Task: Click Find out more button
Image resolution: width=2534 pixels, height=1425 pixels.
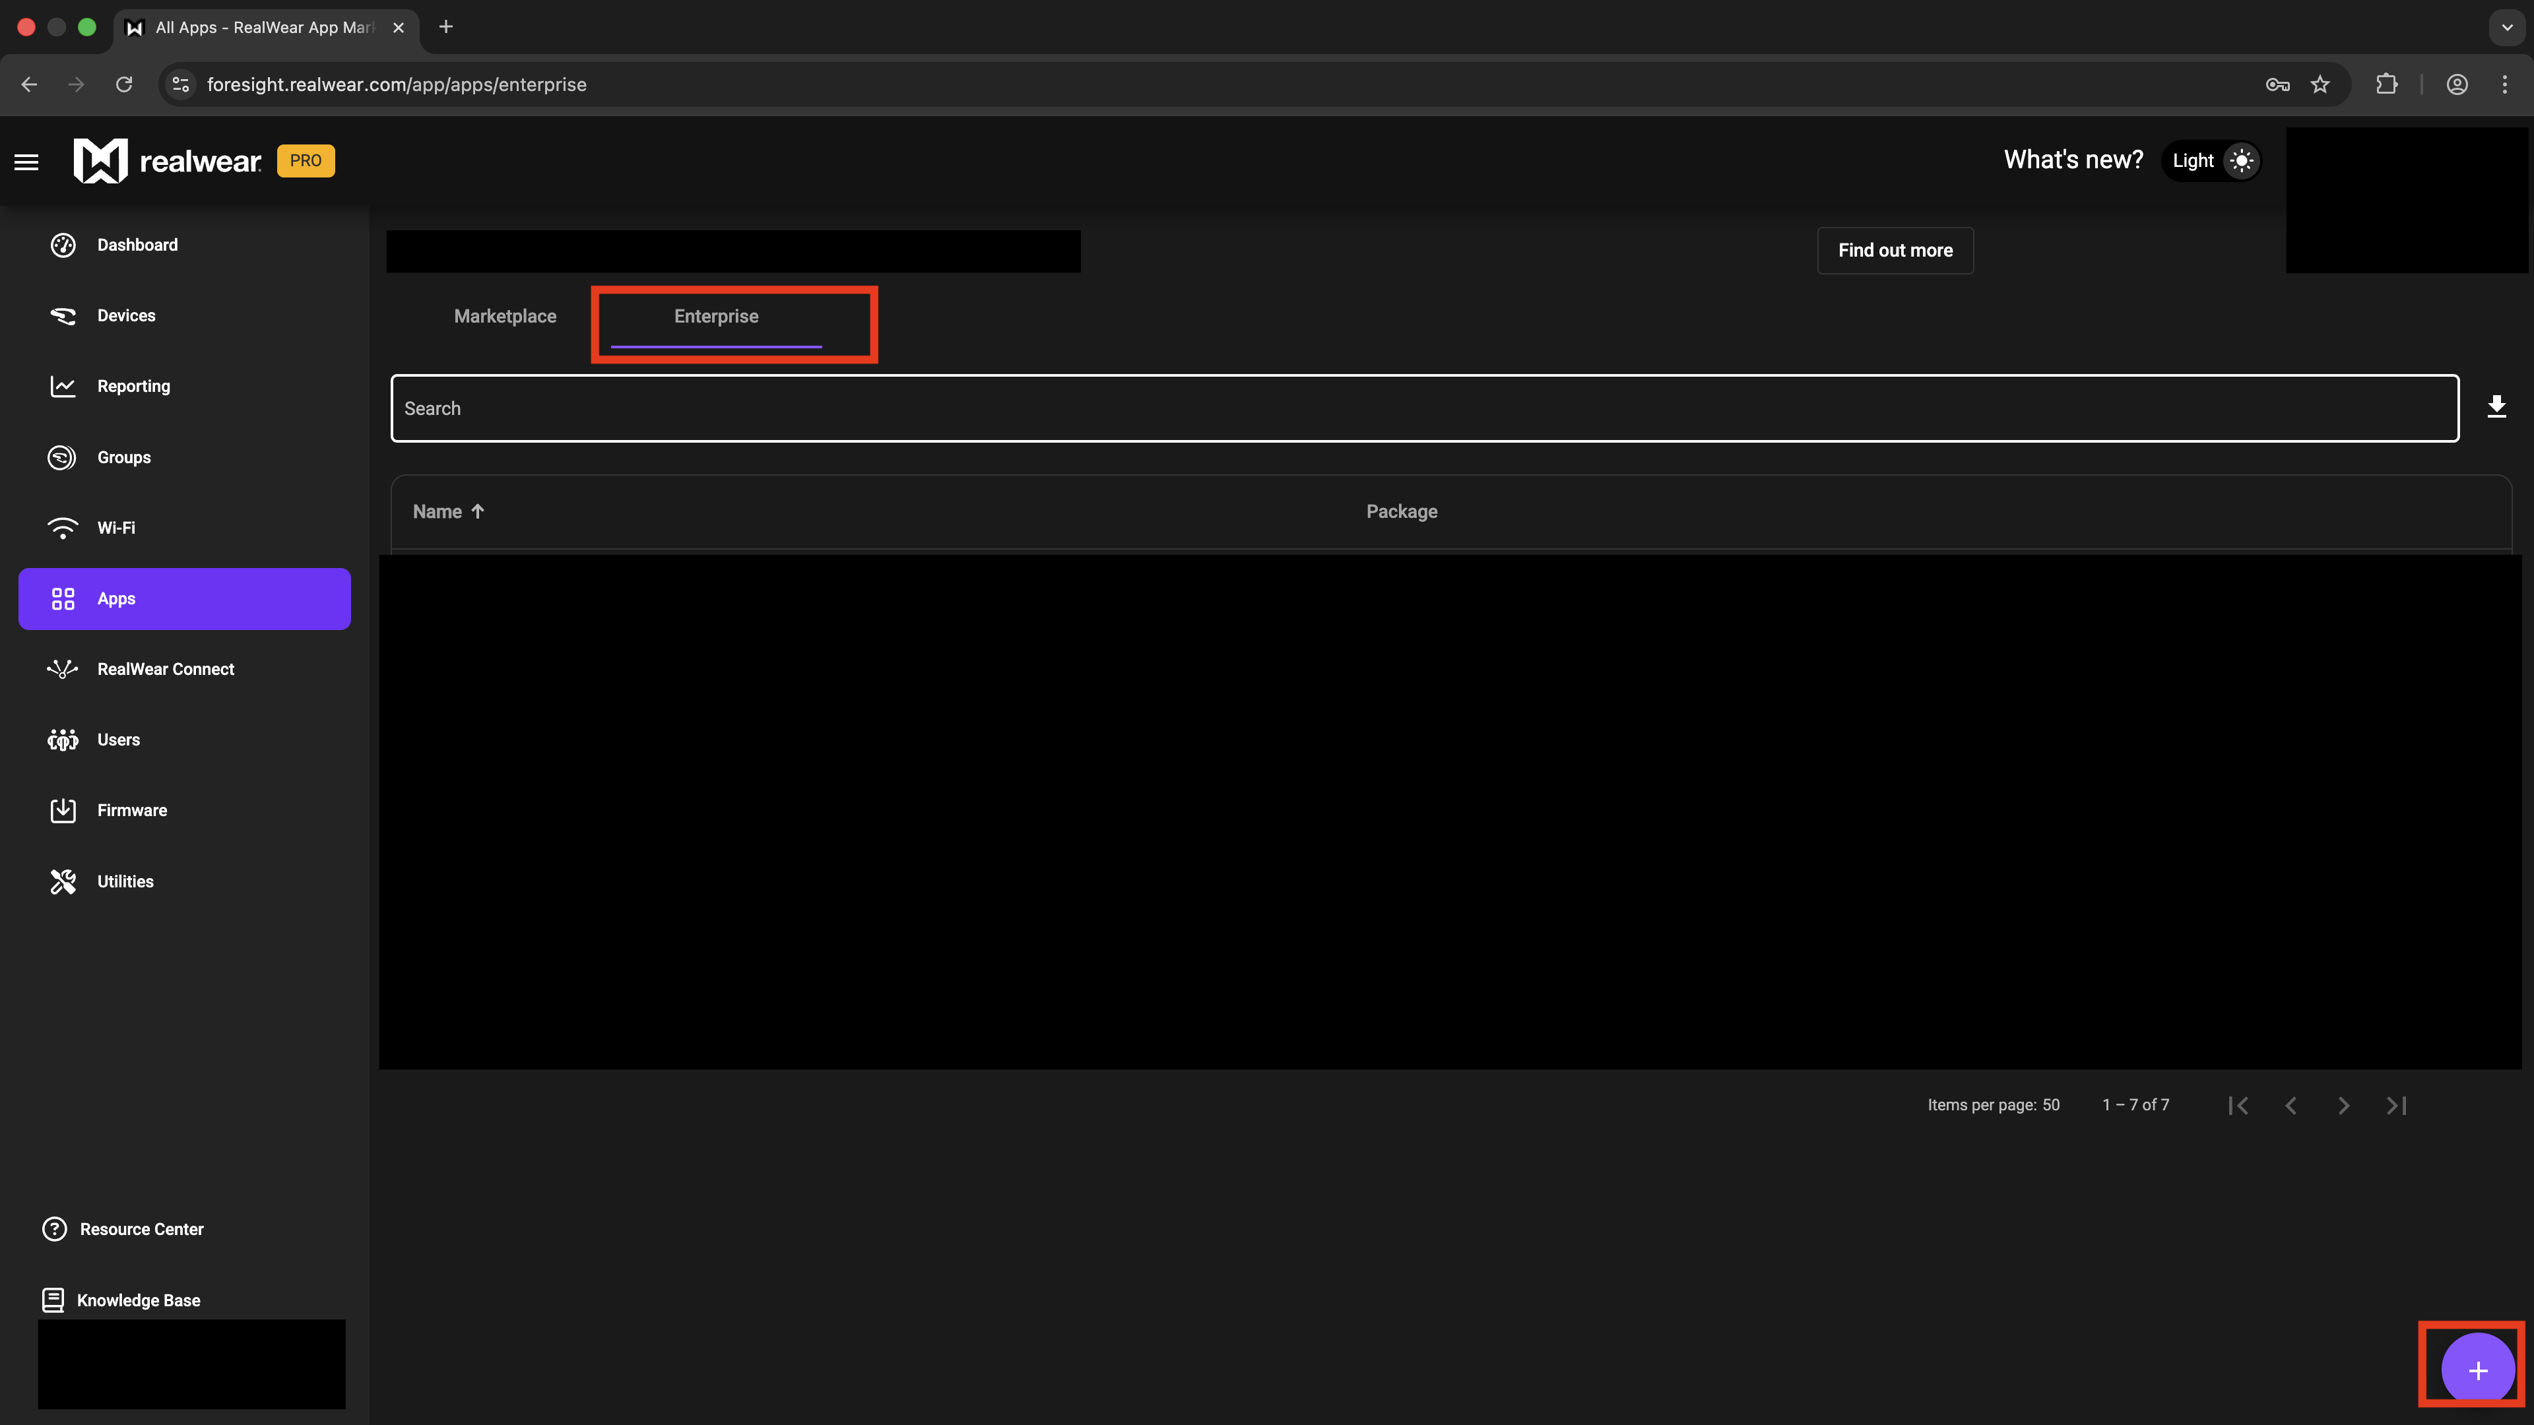Action: click(x=1895, y=251)
